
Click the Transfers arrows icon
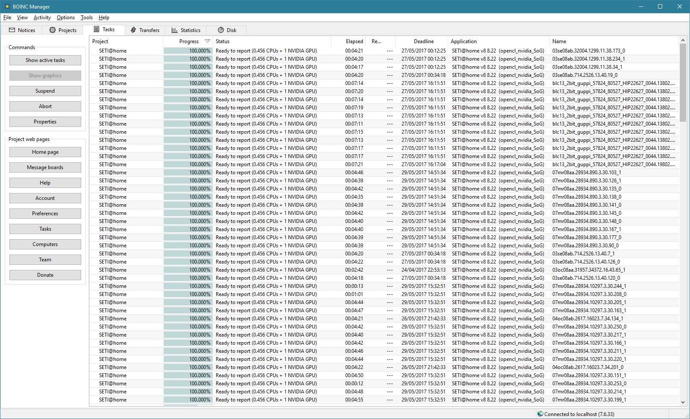tap(133, 30)
